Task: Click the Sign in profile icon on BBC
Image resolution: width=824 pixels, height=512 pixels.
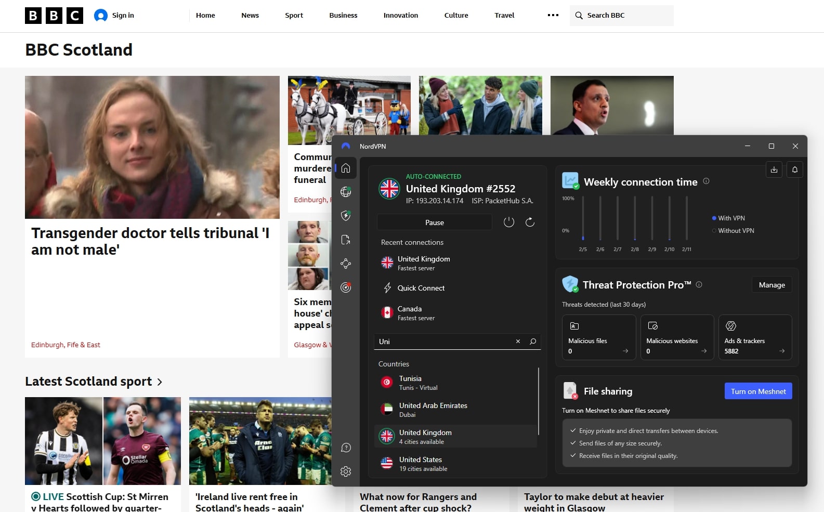Action: [101, 16]
